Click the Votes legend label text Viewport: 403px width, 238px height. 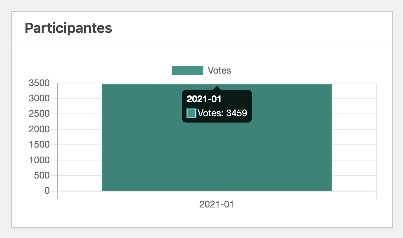click(x=219, y=70)
